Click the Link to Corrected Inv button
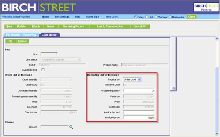The image size is (220, 137). pyautogui.click(x=110, y=26)
